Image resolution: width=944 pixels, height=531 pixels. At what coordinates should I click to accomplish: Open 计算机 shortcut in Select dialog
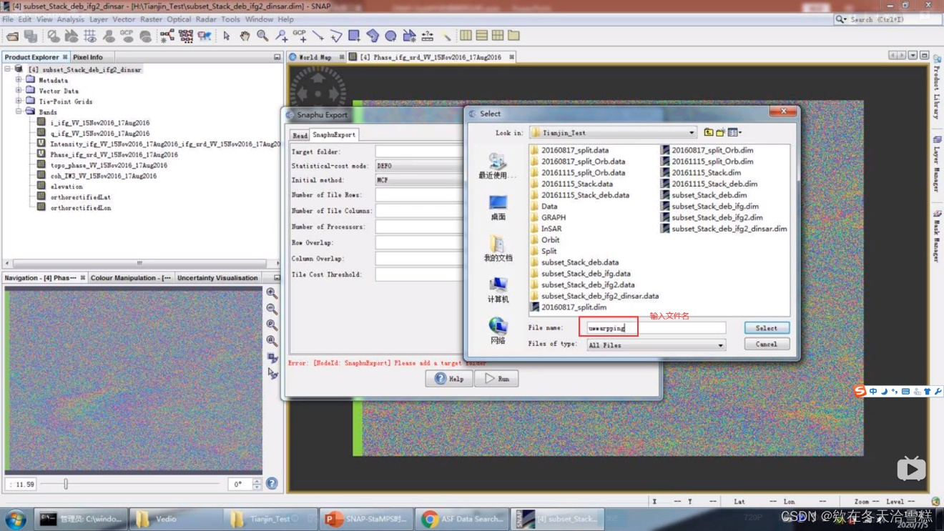pos(498,290)
